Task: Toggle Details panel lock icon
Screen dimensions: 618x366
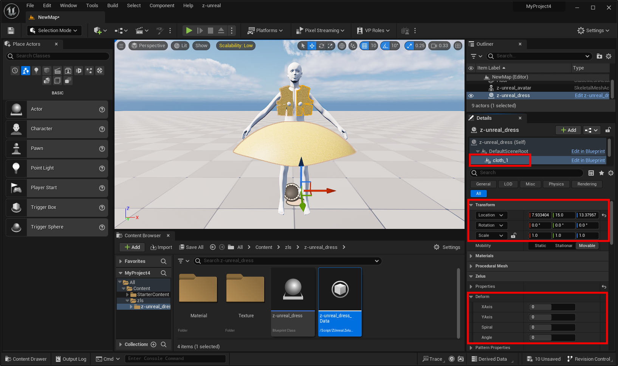Action: (x=608, y=130)
